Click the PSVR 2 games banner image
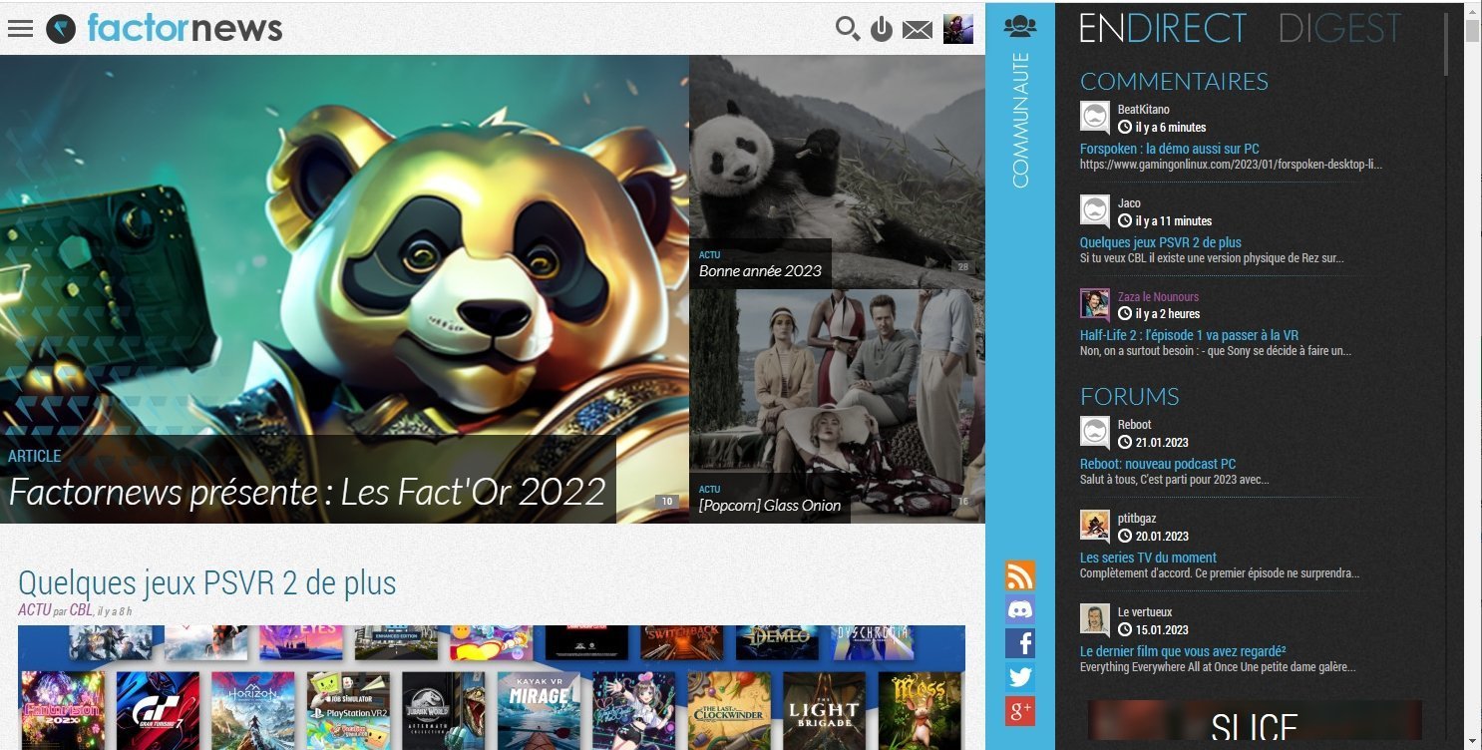 coord(492,687)
